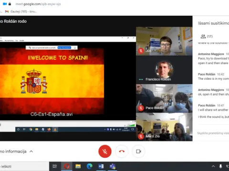This screenshot has height=171, width=229.
Task: Open File Explorer from the taskbar
Action: 78,166
